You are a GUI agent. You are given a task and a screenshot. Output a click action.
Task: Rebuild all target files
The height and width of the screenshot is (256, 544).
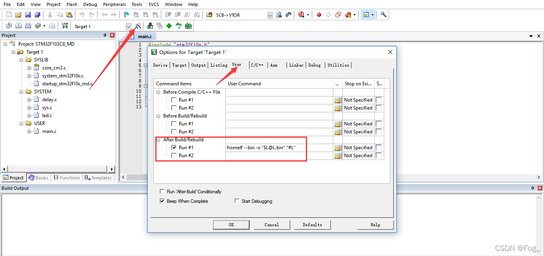coord(28,26)
